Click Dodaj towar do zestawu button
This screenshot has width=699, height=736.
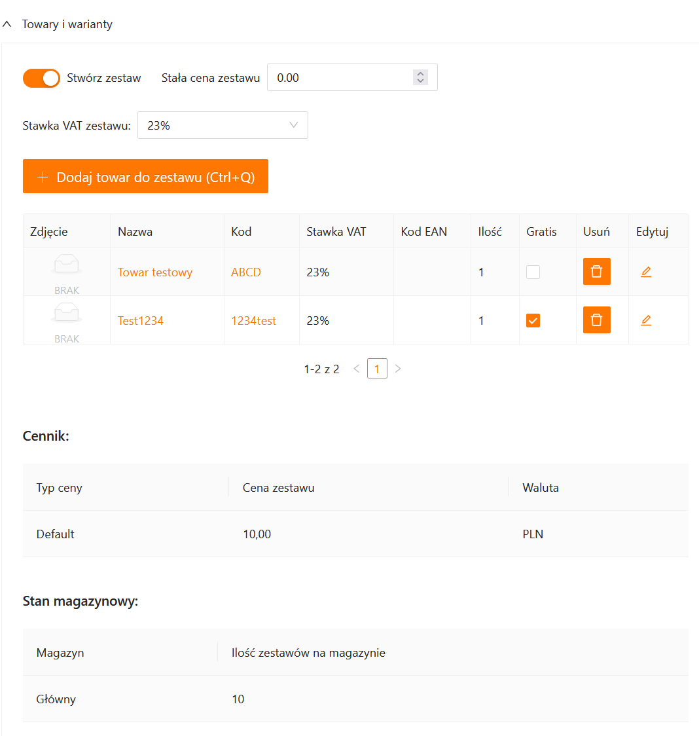point(145,177)
